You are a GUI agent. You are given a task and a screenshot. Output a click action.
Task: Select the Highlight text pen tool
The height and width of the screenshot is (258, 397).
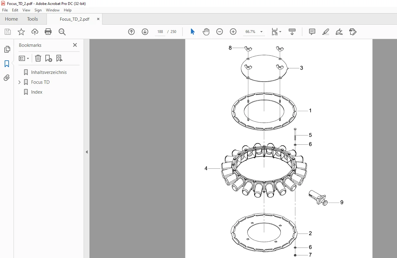[326, 32]
